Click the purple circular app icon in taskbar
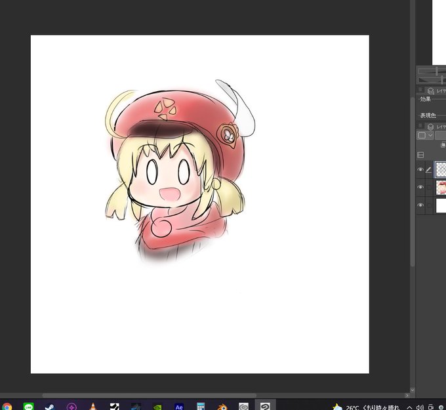The height and width of the screenshot is (410, 446). 71,407
